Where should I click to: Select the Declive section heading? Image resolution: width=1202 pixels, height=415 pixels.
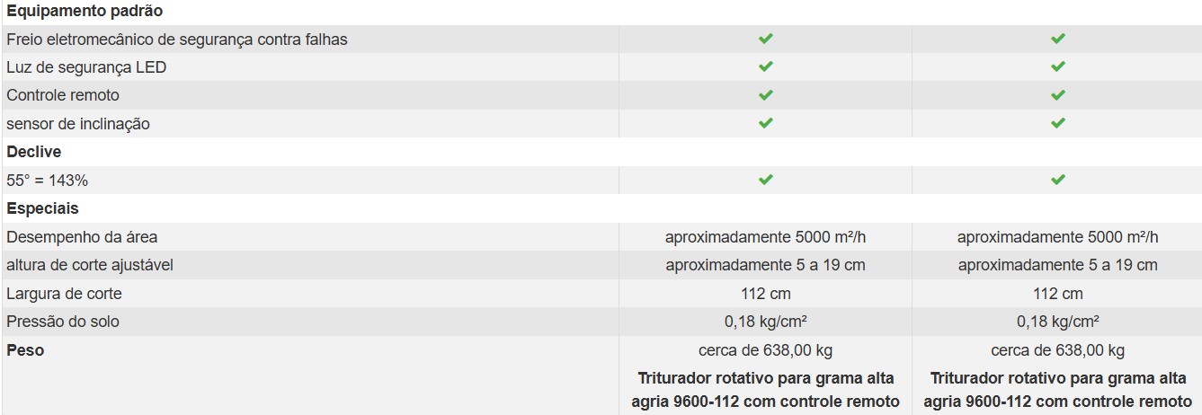point(34,152)
